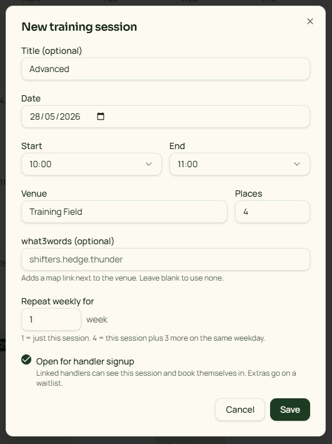Image resolution: width=332 pixels, height=444 pixels.
Task: Focus the Places number field
Action: [x=273, y=212]
